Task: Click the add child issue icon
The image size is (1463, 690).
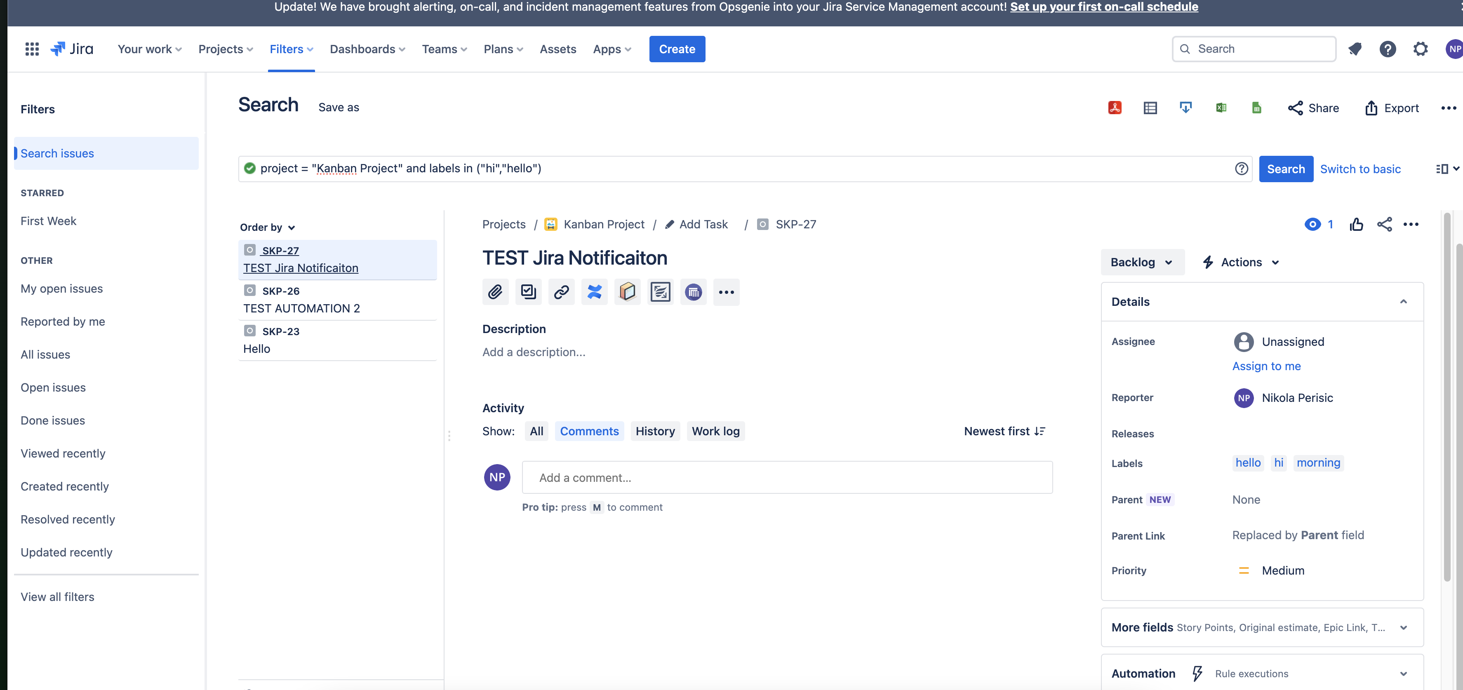Action: [528, 292]
